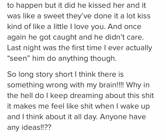The image size is (166, 140).
Task: Click the word "dreaming" in the paragraph
Action: click(x=86, y=96)
